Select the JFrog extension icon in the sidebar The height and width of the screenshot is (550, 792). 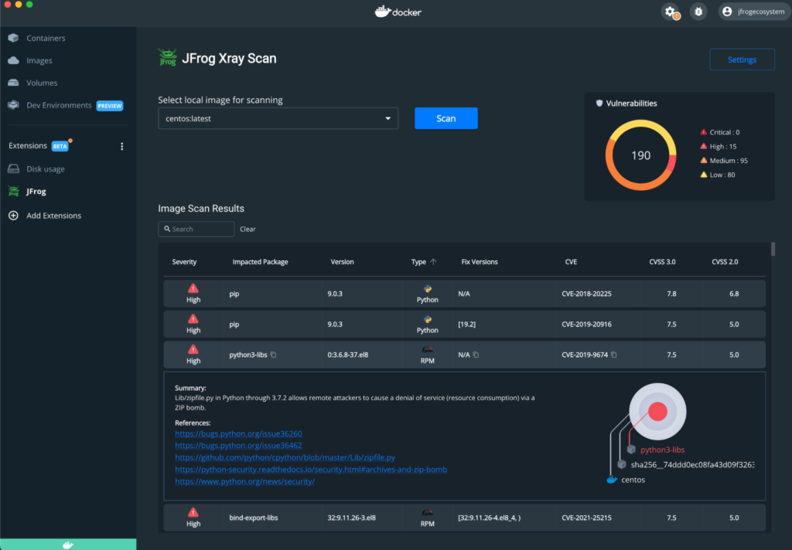pyautogui.click(x=13, y=192)
